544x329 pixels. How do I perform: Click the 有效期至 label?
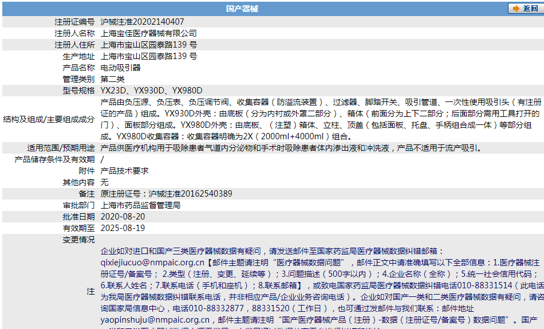pos(79,228)
